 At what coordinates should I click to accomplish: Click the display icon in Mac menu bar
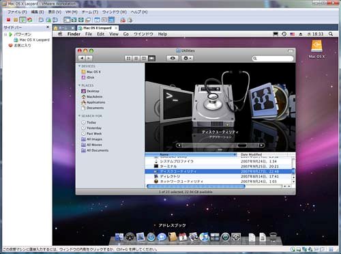click(276, 34)
